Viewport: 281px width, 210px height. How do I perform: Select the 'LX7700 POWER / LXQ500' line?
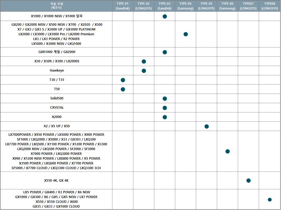click(x=56, y=144)
